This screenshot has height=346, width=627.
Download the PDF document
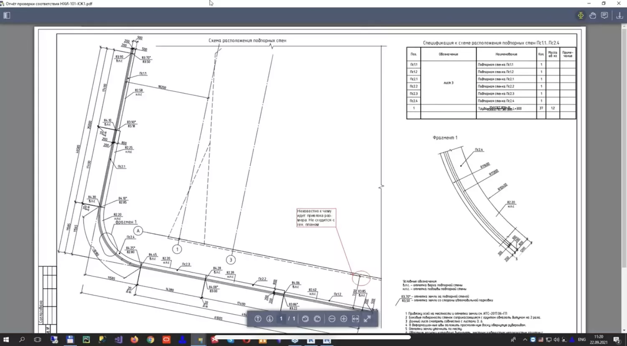coord(619,15)
